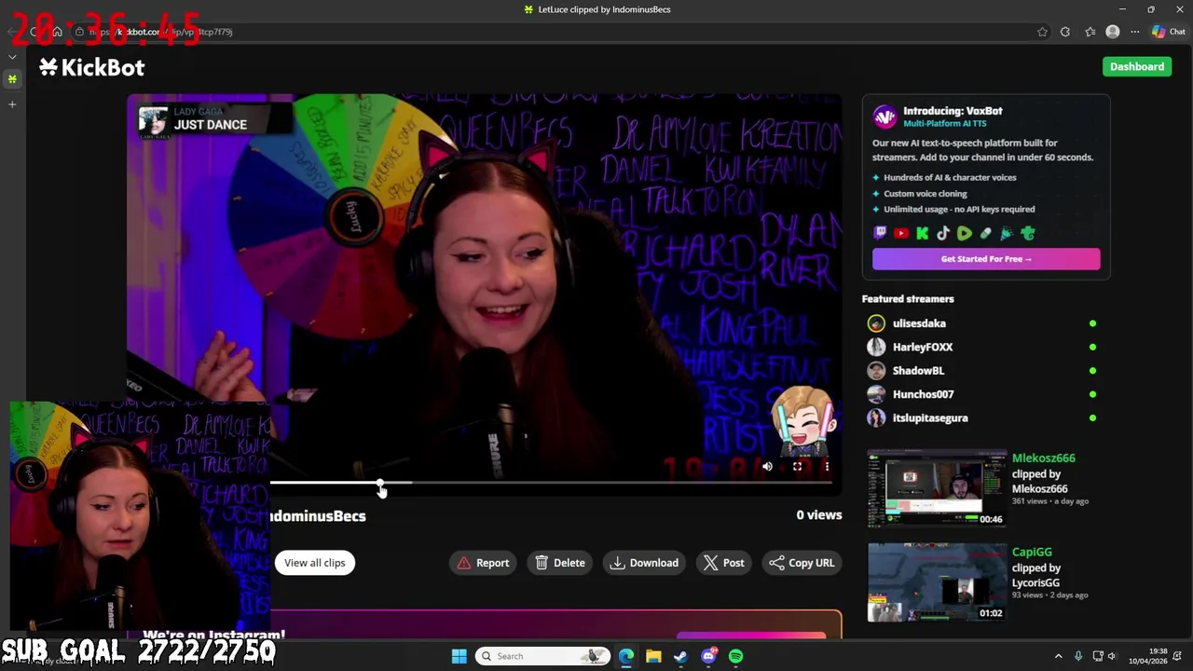
Task: Mute the clip with the volume icon
Action: (767, 467)
